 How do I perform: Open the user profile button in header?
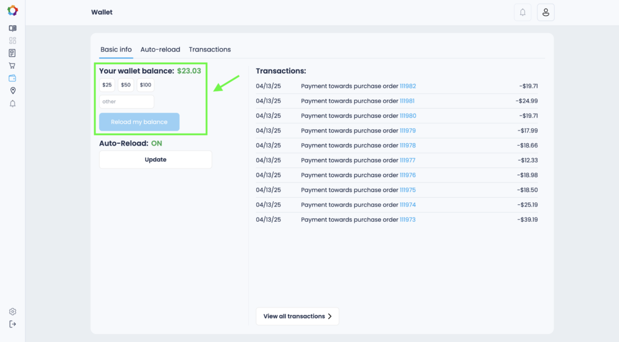(x=545, y=13)
